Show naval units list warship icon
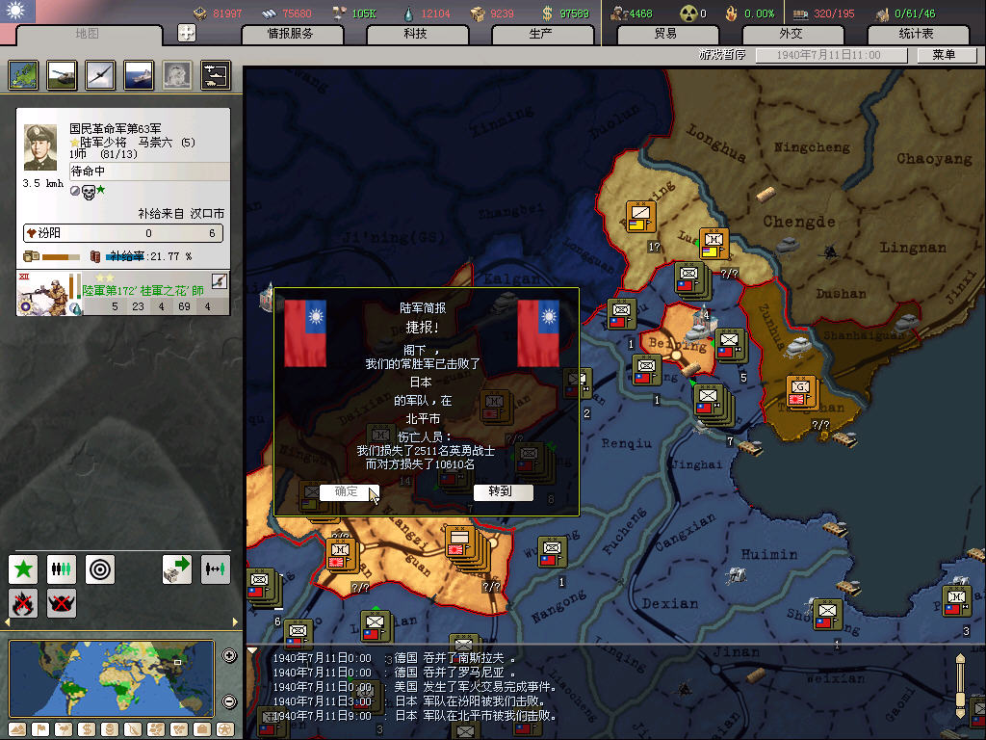This screenshot has height=740, width=986. click(x=139, y=75)
